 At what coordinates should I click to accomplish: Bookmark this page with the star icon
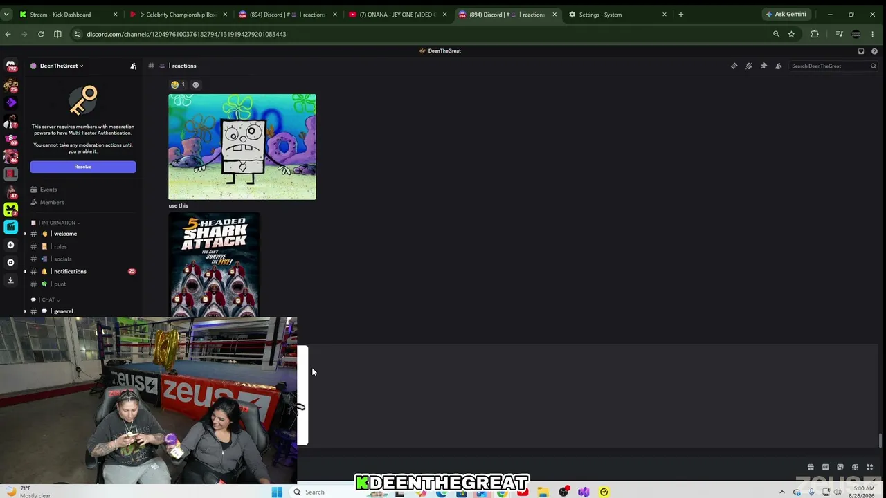pos(791,34)
